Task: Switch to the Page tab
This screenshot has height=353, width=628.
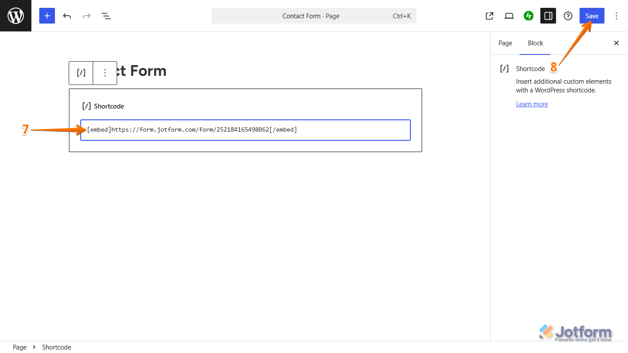Action: [x=505, y=43]
